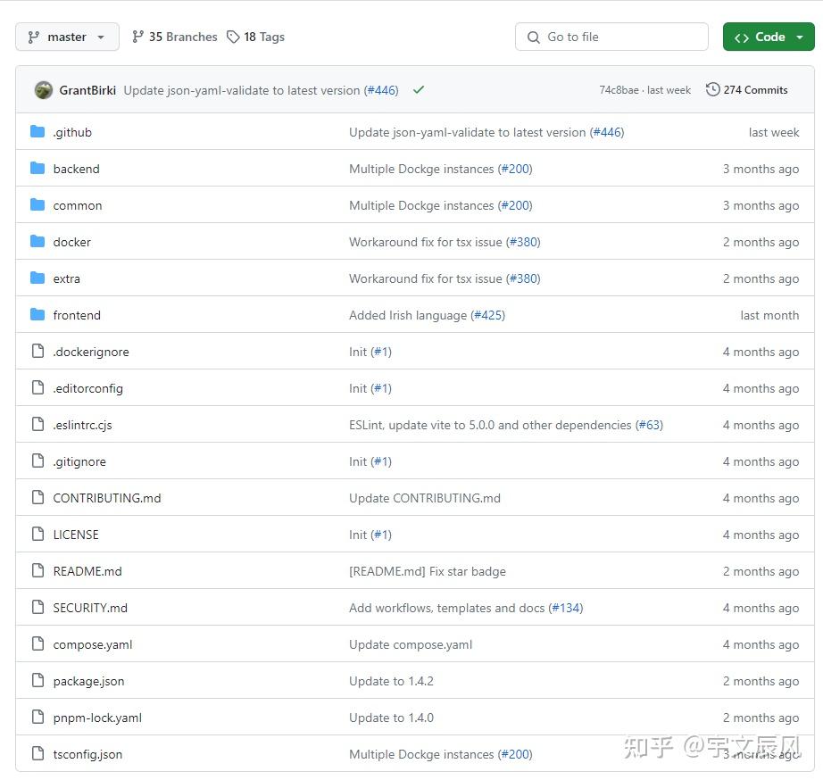Viewport: 823px width, 780px height.
Task: Open the branches icon next to master
Action: pyautogui.click(x=139, y=37)
